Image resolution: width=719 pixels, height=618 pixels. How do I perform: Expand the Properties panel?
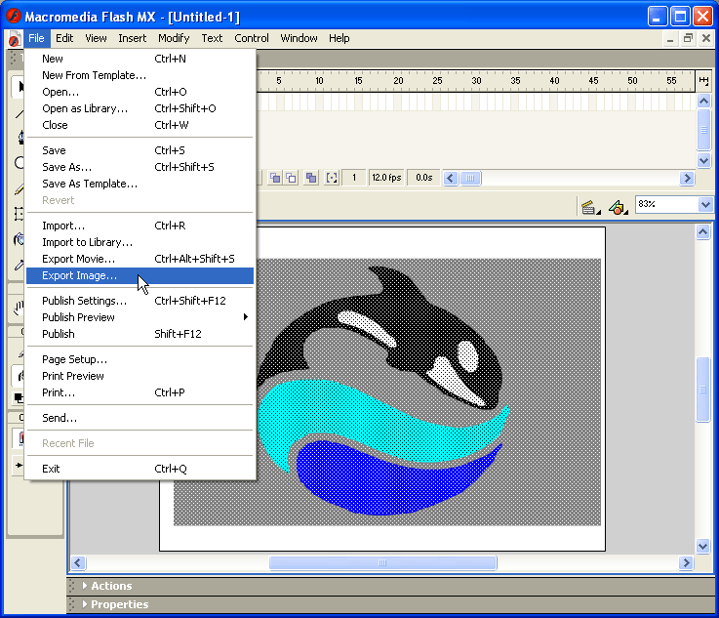pyautogui.click(x=85, y=603)
